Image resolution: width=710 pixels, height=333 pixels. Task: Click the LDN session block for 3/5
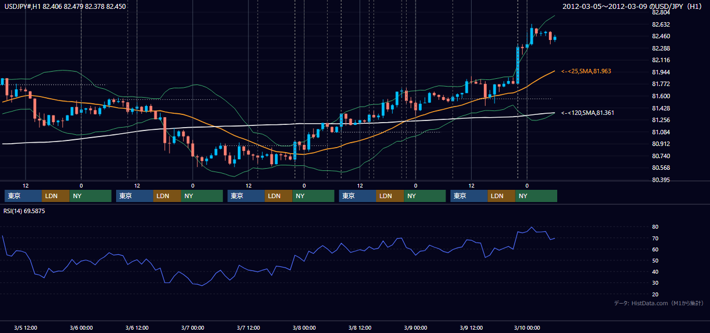coord(56,196)
